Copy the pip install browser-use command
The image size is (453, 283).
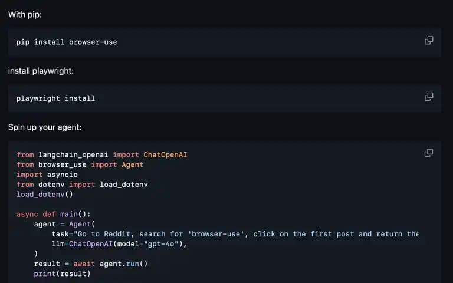click(429, 41)
